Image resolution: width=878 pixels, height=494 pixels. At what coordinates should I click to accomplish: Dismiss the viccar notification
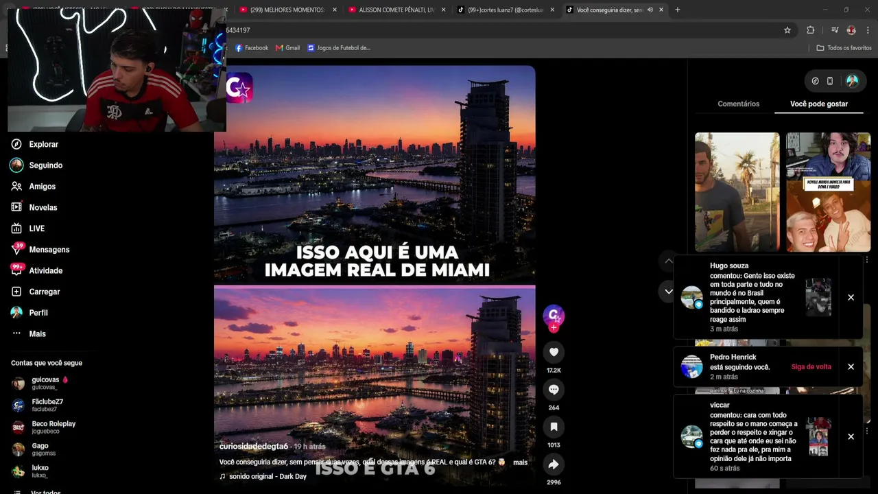851,436
